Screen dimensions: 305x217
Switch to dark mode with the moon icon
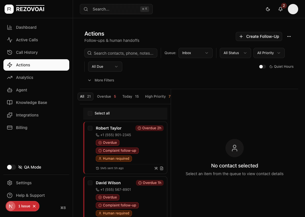tap(268, 9)
